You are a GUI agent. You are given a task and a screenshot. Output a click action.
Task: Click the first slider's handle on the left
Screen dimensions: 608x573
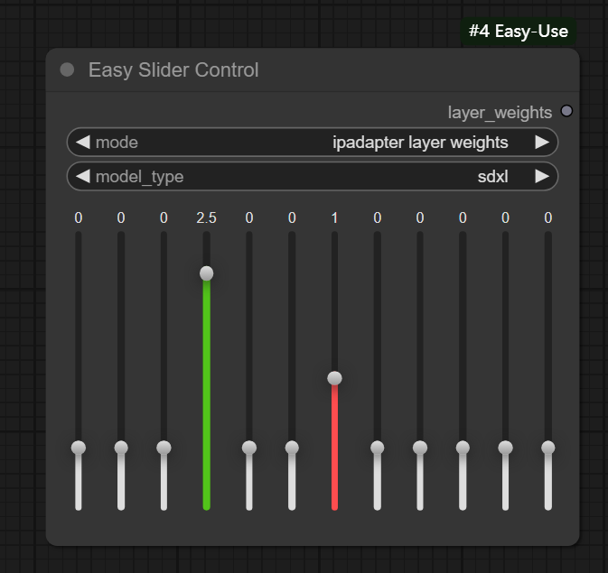point(79,448)
